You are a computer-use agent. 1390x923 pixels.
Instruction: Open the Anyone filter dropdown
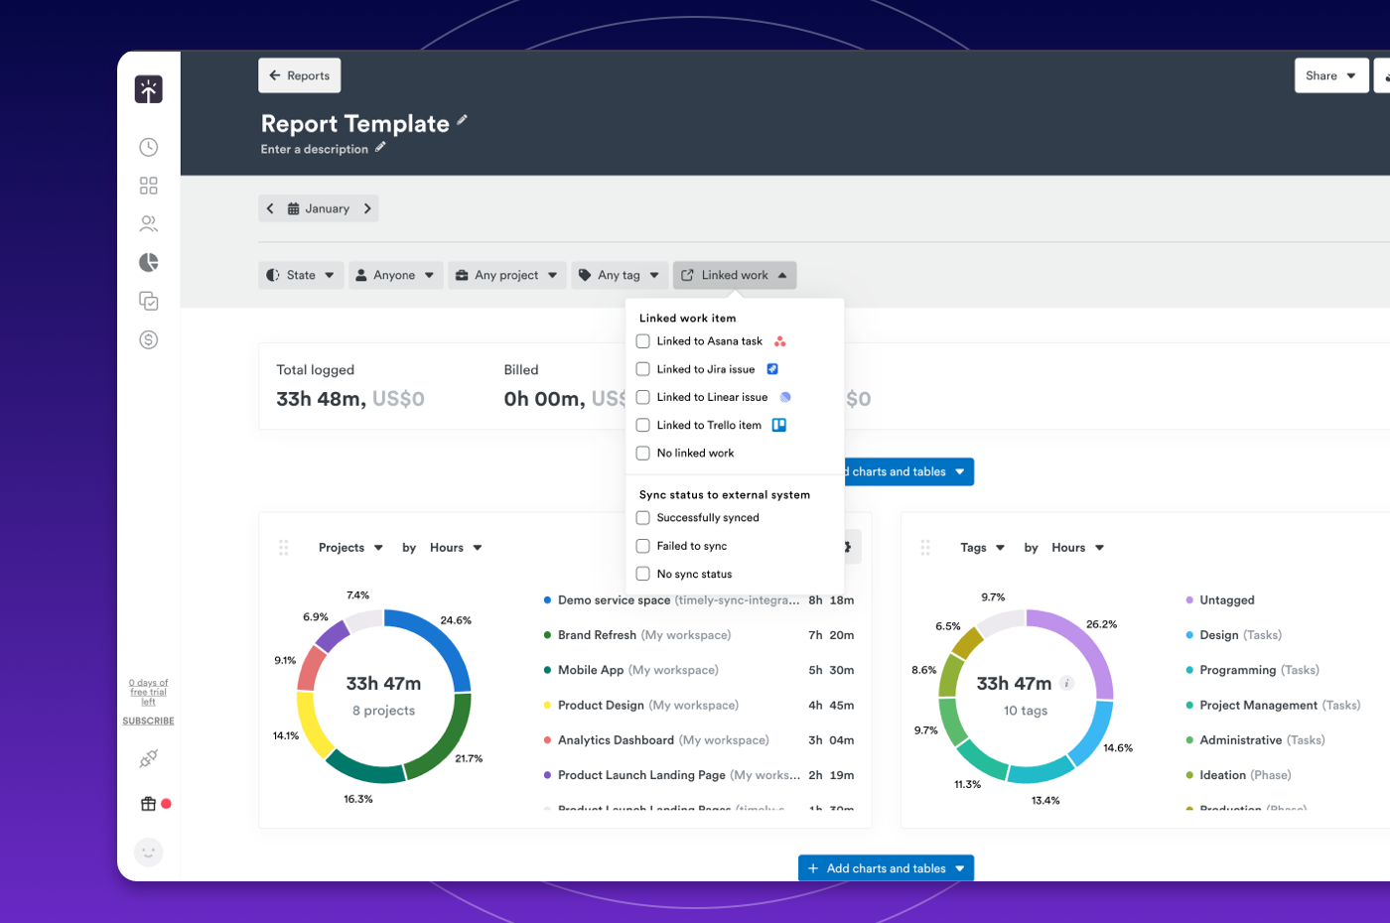point(395,275)
